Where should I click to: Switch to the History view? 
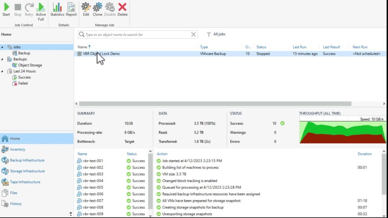(x=15, y=203)
